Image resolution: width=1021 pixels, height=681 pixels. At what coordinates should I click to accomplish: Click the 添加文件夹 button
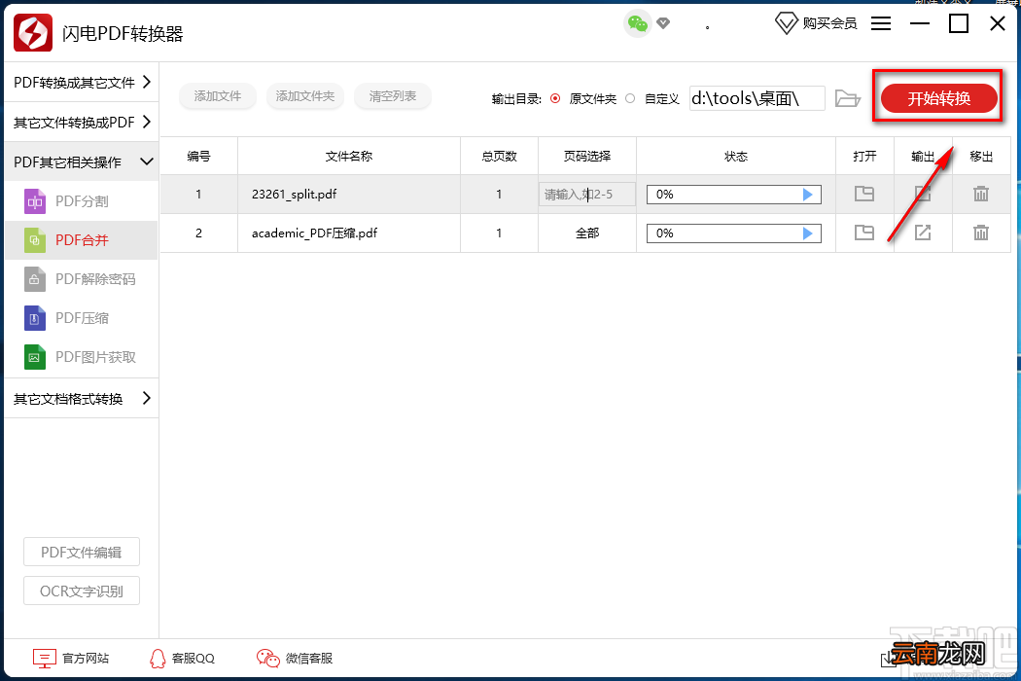[304, 96]
